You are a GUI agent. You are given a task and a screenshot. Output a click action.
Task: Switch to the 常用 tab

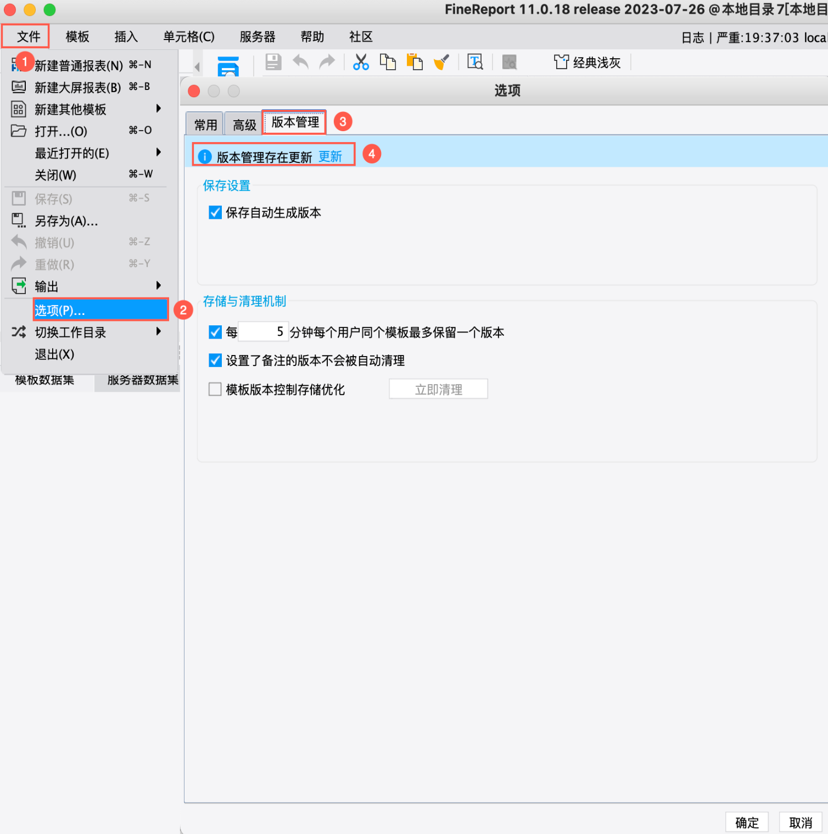[205, 125]
